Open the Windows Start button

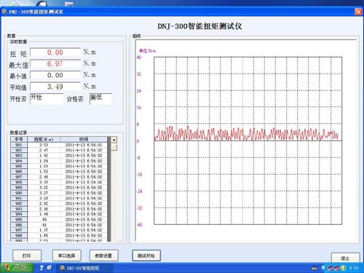pyautogui.click(x=17, y=268)
